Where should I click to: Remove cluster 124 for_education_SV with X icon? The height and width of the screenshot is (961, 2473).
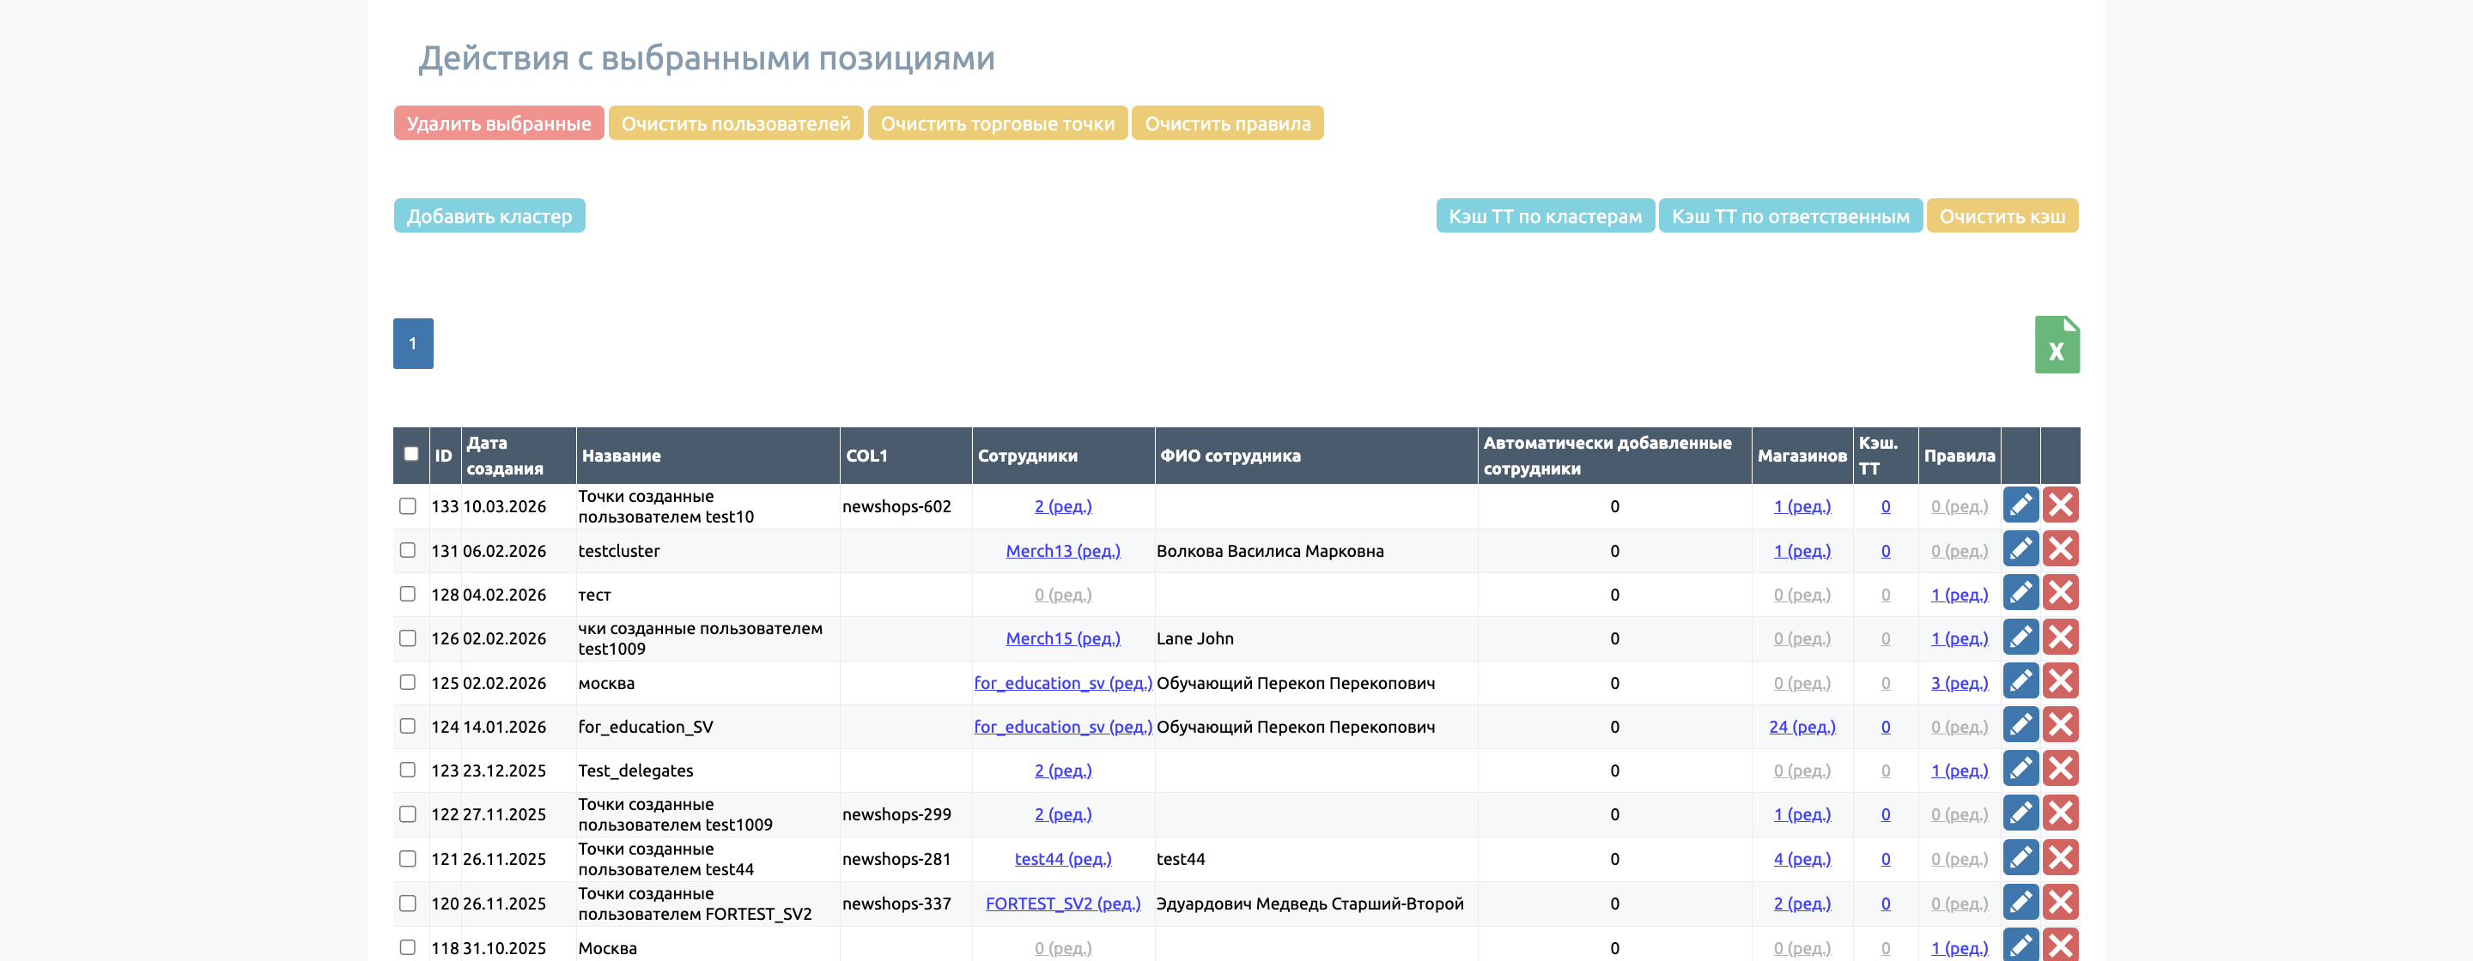2059,726
